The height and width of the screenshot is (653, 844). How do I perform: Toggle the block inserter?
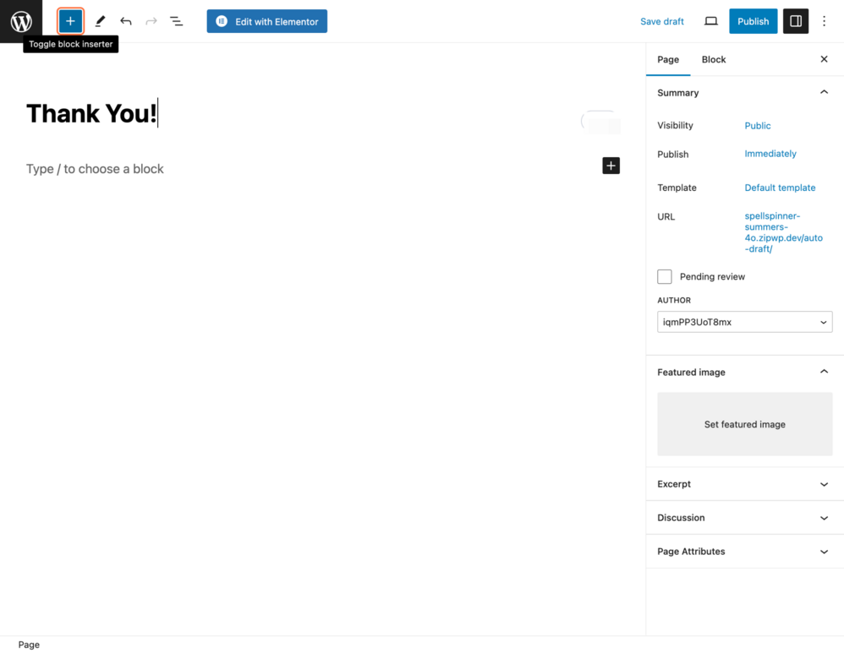click(x=70, y=20)
